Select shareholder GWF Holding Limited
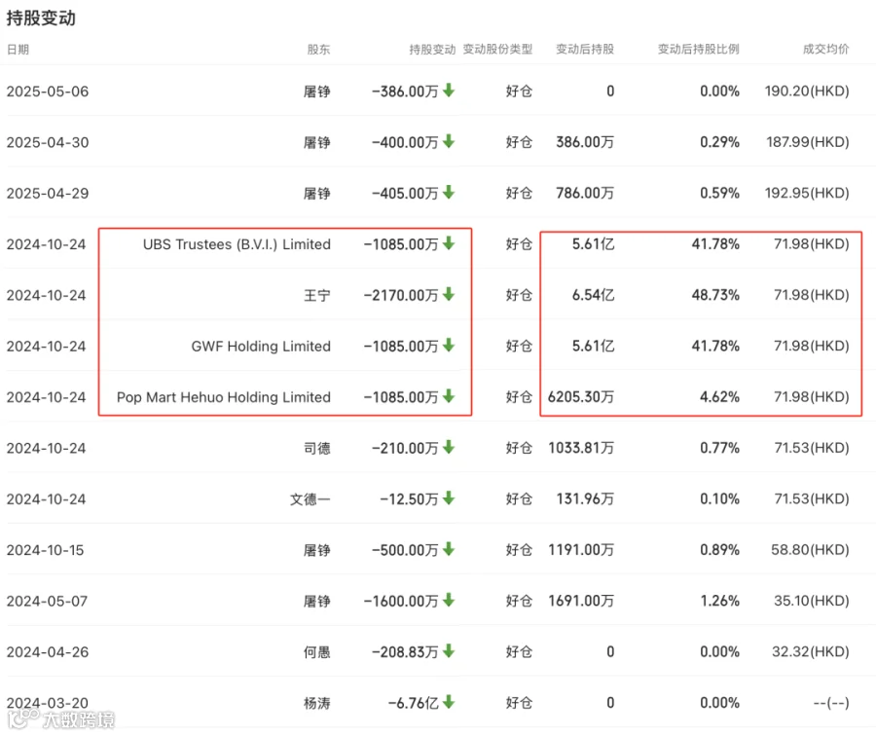 click(x=261, y=347)
